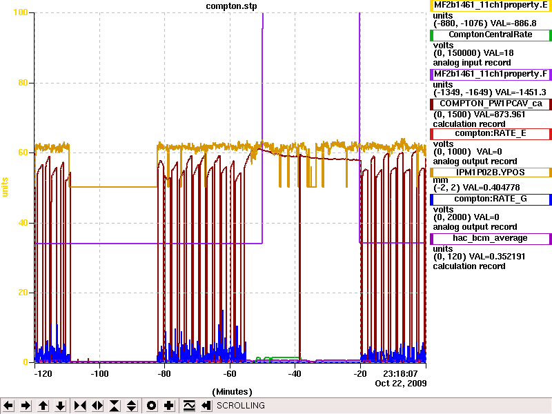Screen dimensions: 552x414
Task: Click the Oct 22, 2009 date label
Action: pos(401,384)
